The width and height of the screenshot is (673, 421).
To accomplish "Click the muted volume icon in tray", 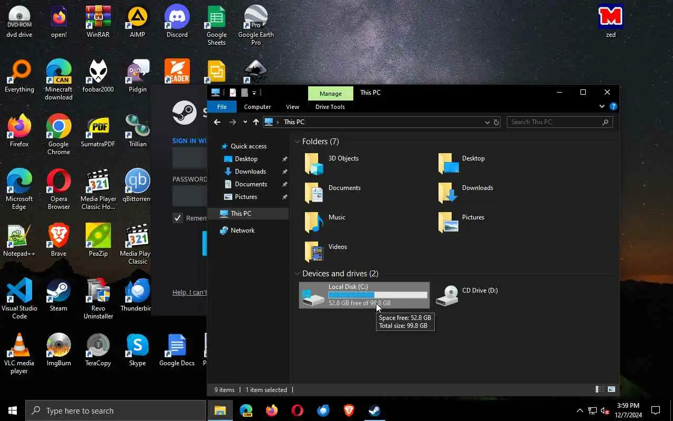I will tap(605, 410).
